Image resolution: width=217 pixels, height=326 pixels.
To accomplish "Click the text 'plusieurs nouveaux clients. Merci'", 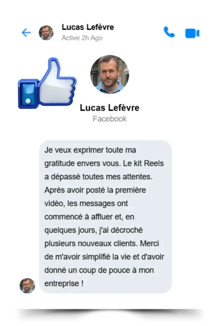I will tap(102, 244).
